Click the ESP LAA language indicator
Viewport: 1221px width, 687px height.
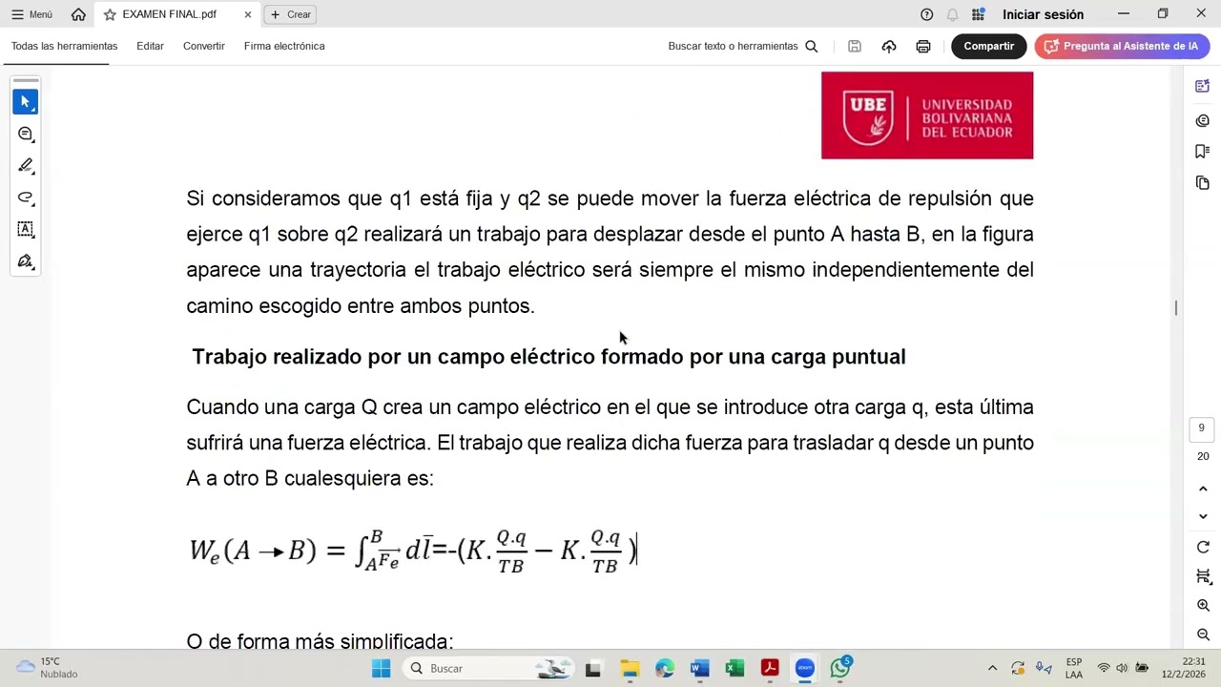[1074, 668]
